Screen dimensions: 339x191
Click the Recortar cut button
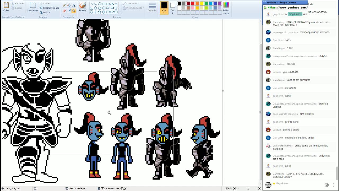[17, 3]
